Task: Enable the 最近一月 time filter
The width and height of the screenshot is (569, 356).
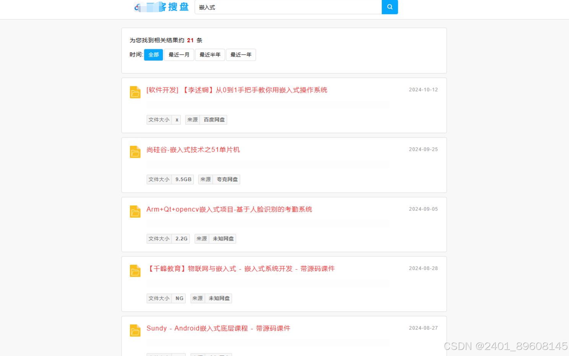Action: point(179,55)
